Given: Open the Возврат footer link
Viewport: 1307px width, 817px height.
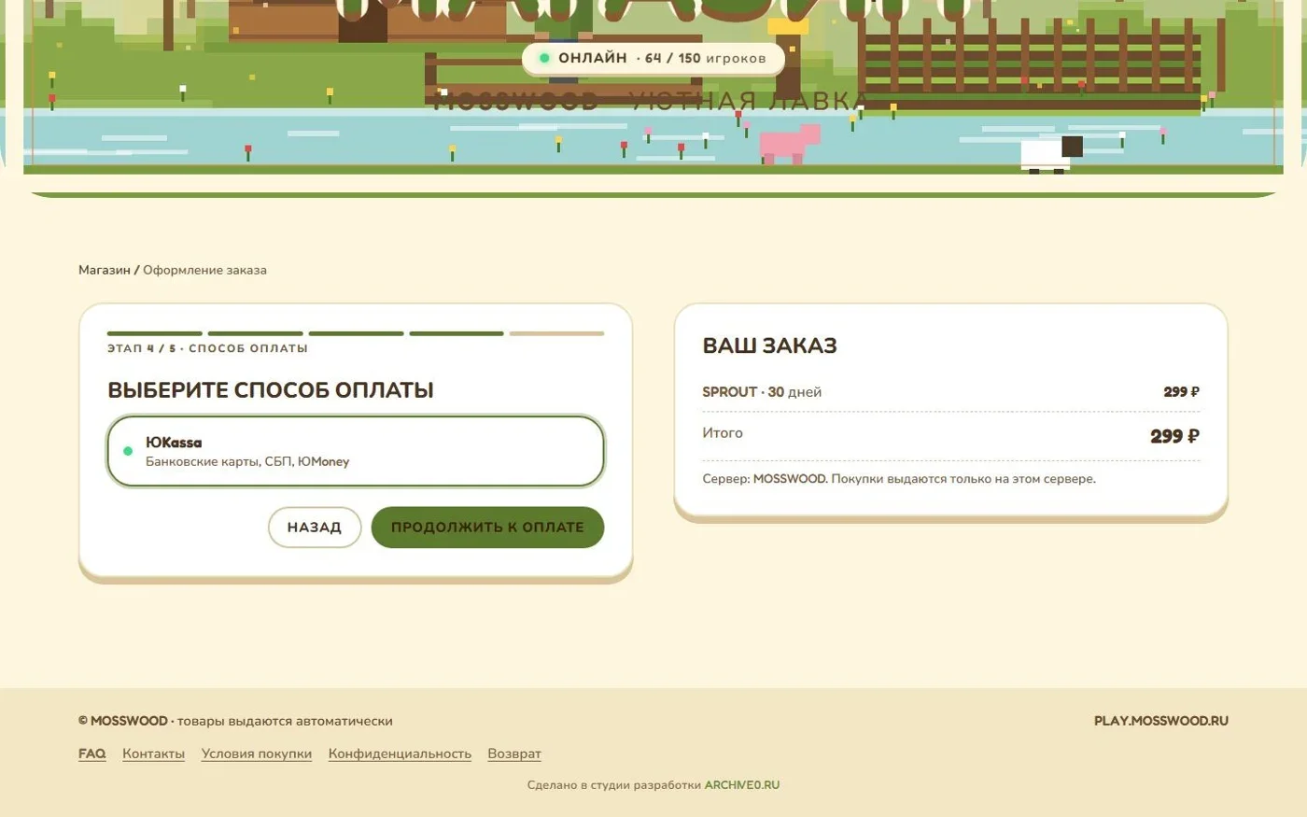Looking at the screenshot, I should click(514, 754).
